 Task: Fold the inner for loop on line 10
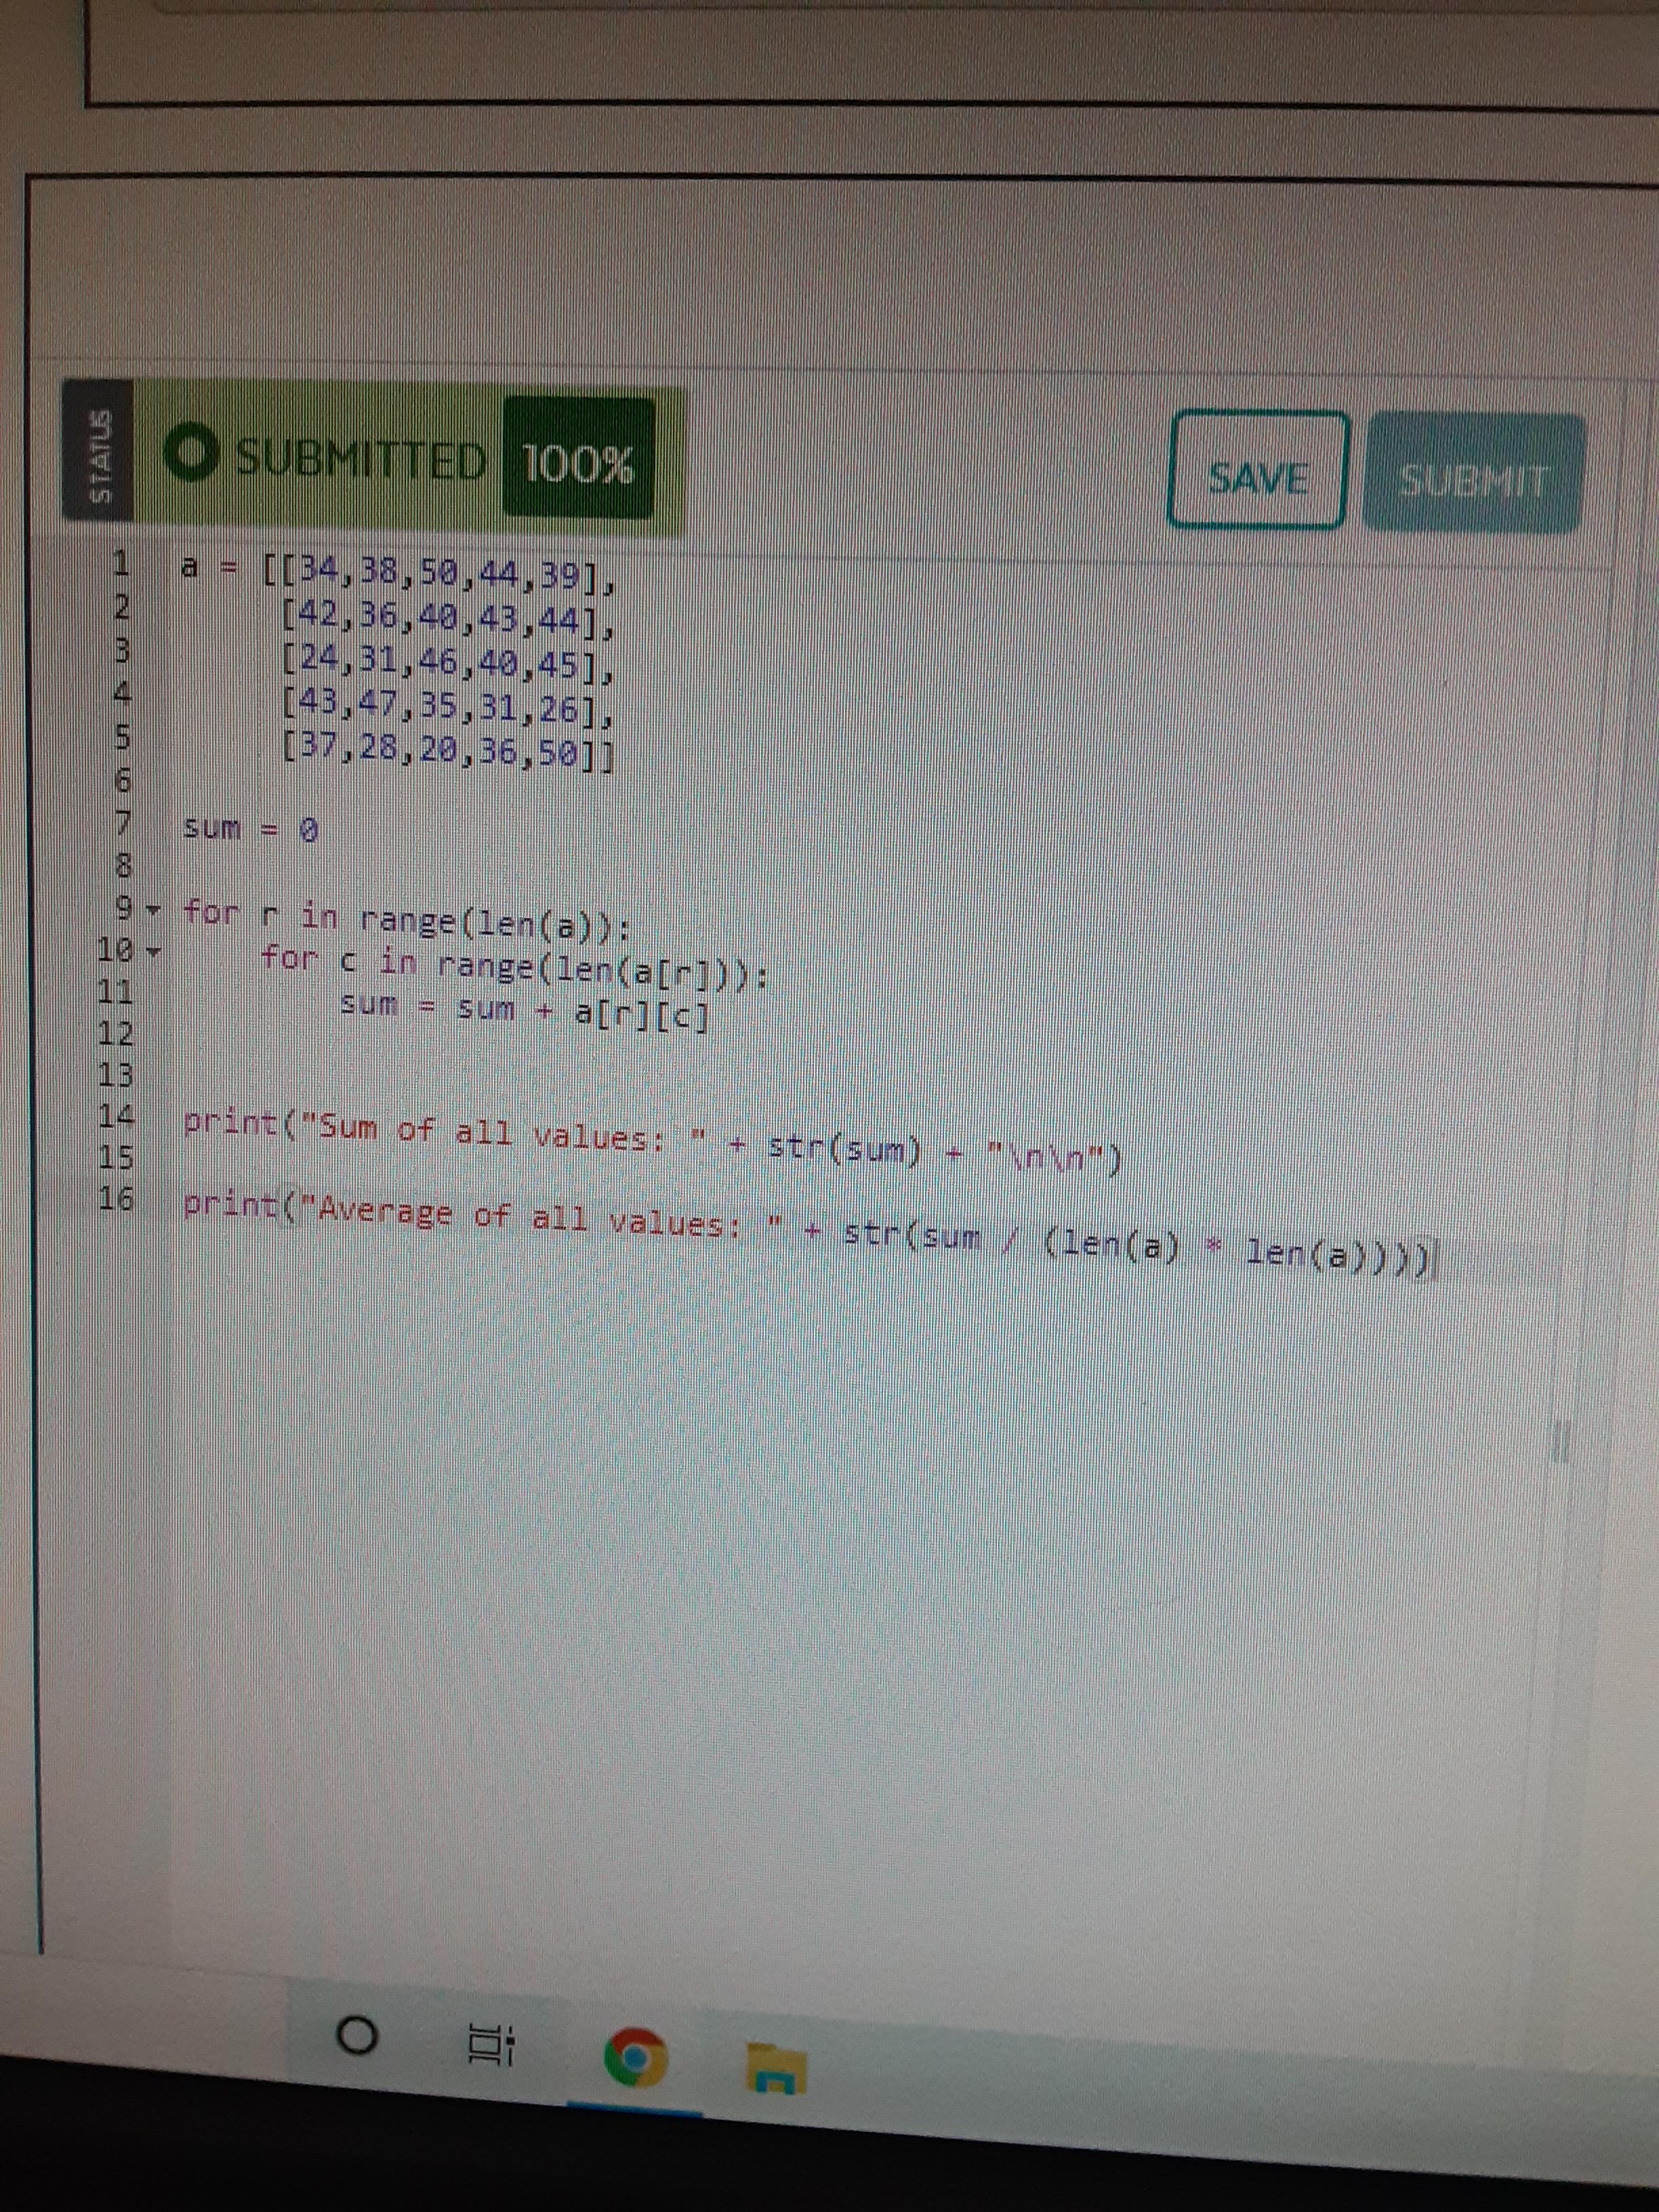click(x=155, y=951)
